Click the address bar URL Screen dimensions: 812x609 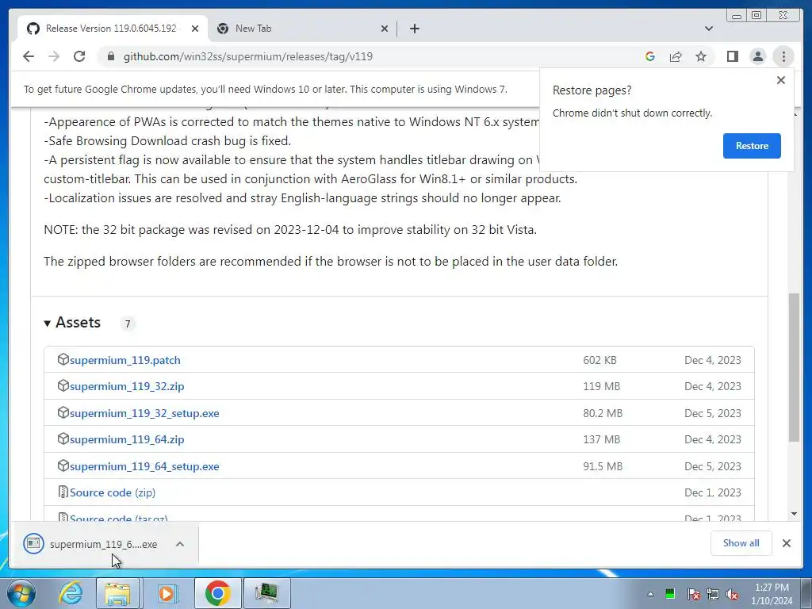[248, 56]
